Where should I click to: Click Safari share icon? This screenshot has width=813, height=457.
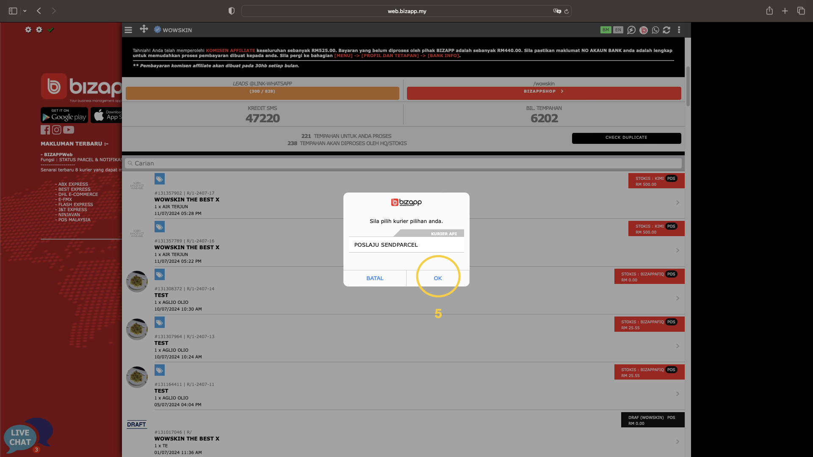(769, 11)
